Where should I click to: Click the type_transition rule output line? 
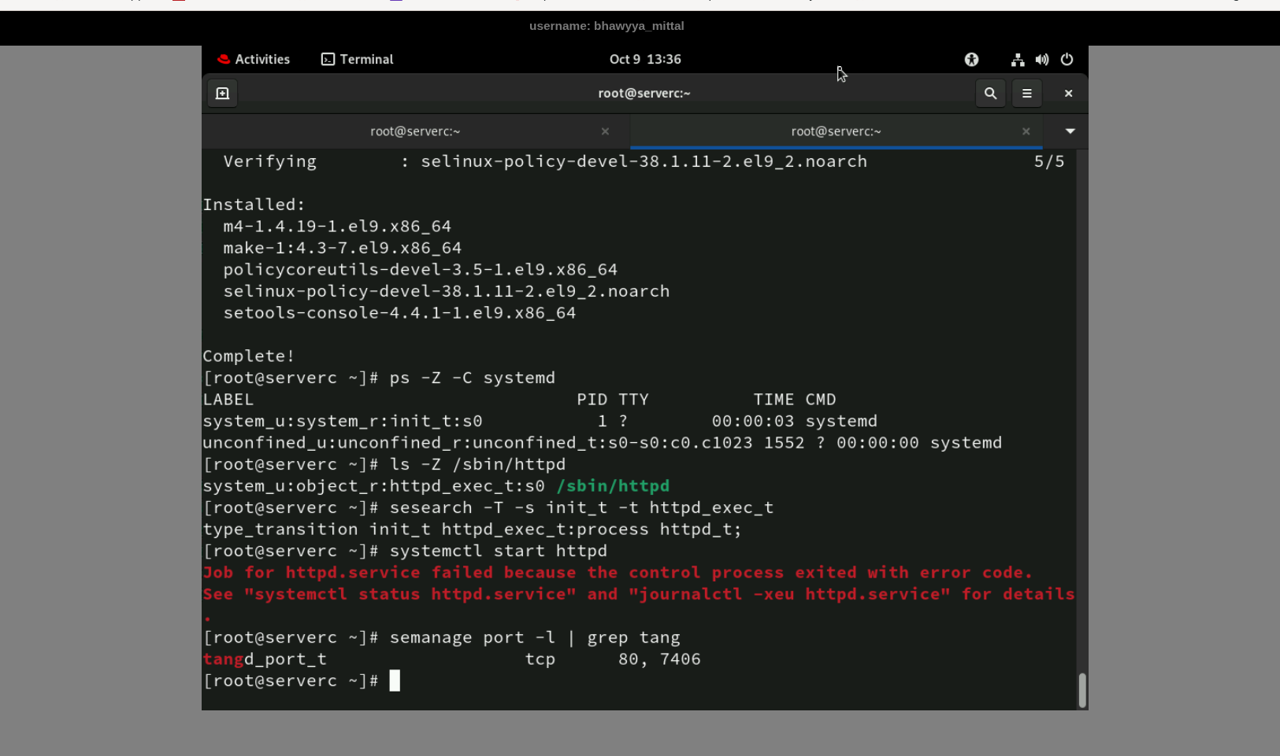point(473,529)
